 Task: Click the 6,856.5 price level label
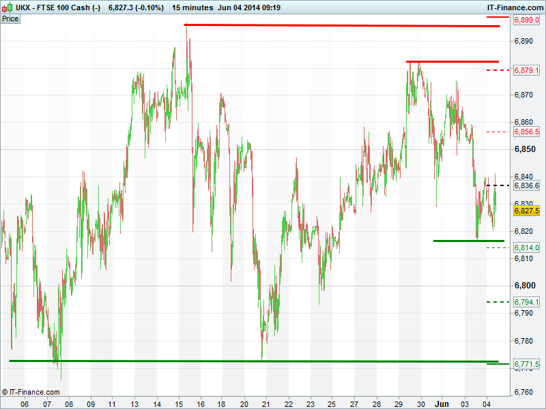click(526, 132)
